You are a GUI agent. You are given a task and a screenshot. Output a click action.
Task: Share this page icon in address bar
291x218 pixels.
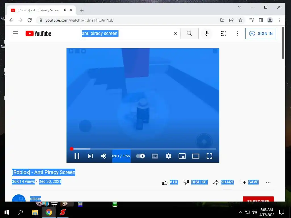(231, 20)
